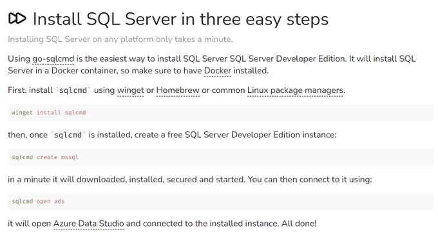
Task: Follow the Azure Data Studio link
Action: pos(88,224)
